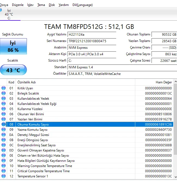Click the status orb for Birleşik Sıcaklık
Screen dimensions: 177x182
tap(4, 93)
